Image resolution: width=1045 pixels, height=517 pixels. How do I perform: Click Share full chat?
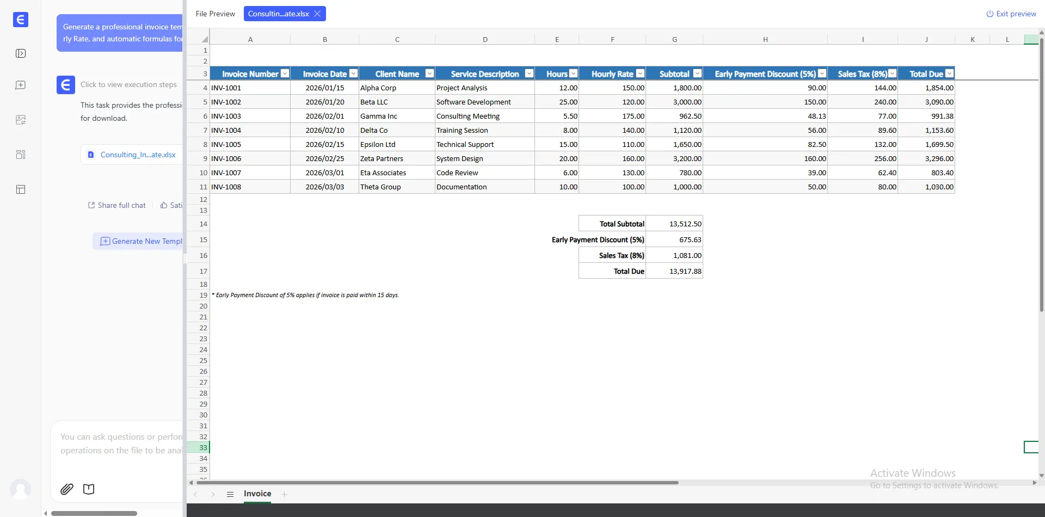pyautogui.click(x=117, y=205)
